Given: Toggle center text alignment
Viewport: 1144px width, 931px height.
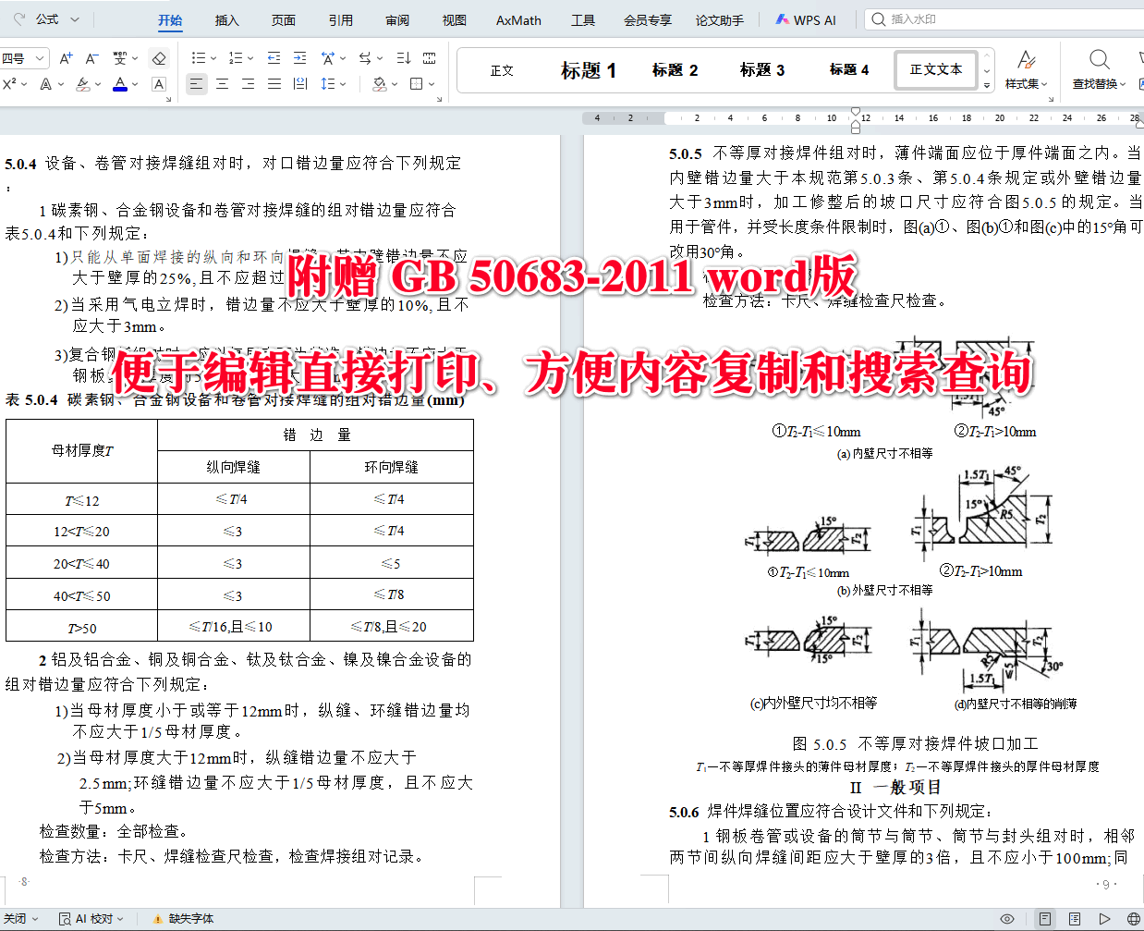Looking at the screenshot, I should click(x=222, y=84).
